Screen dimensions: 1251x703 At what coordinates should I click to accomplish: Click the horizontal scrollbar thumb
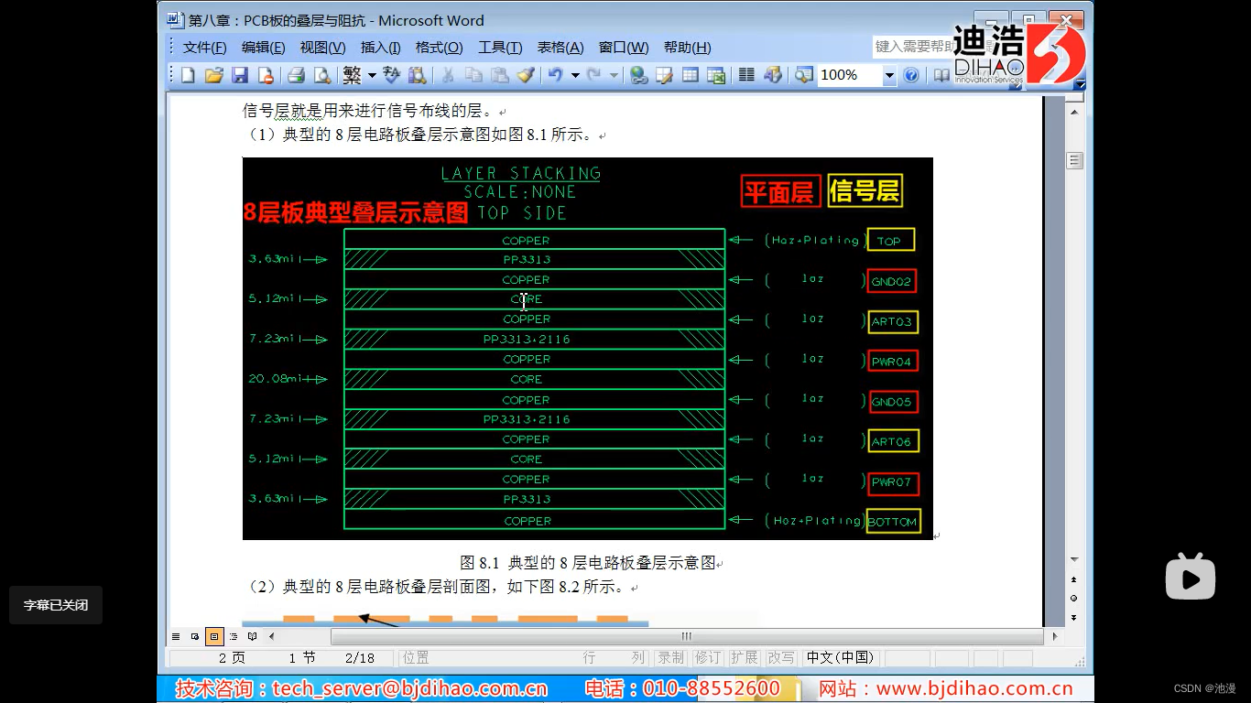pyautogui.click(x=686, y=636)
